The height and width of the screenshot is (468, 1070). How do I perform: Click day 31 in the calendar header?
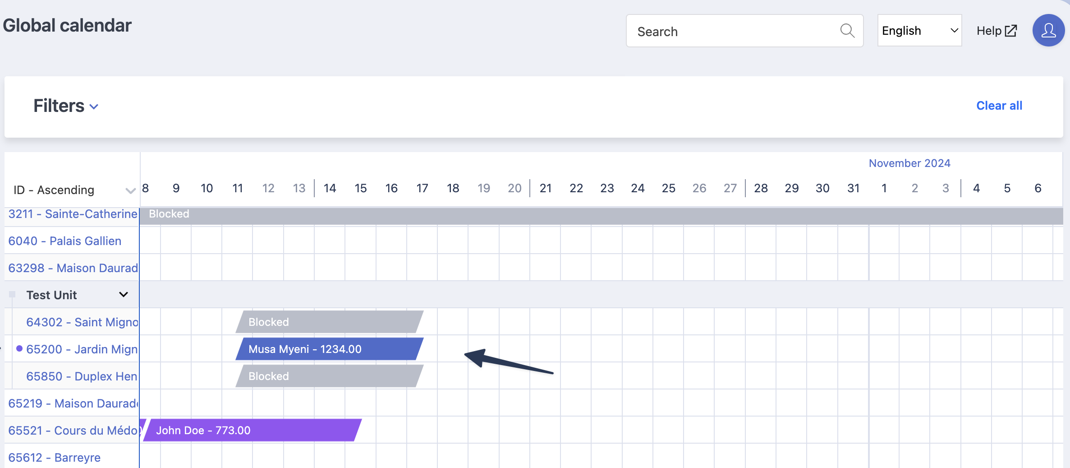853,188
